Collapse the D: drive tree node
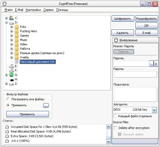Viewport: 160px width, 147px height. [x=6, y=22]
